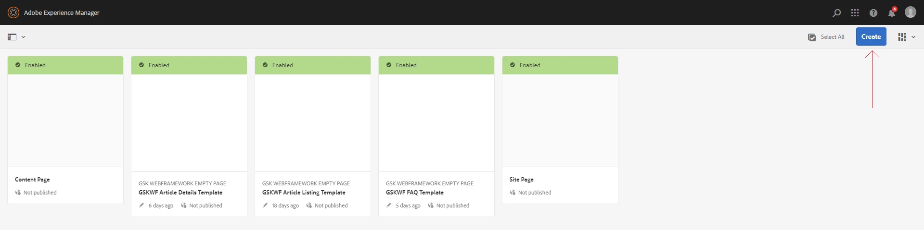The image size is (924, 230).
Task: Open GSKWF Article Details Template thumbnail
Action: pos(189,123)
